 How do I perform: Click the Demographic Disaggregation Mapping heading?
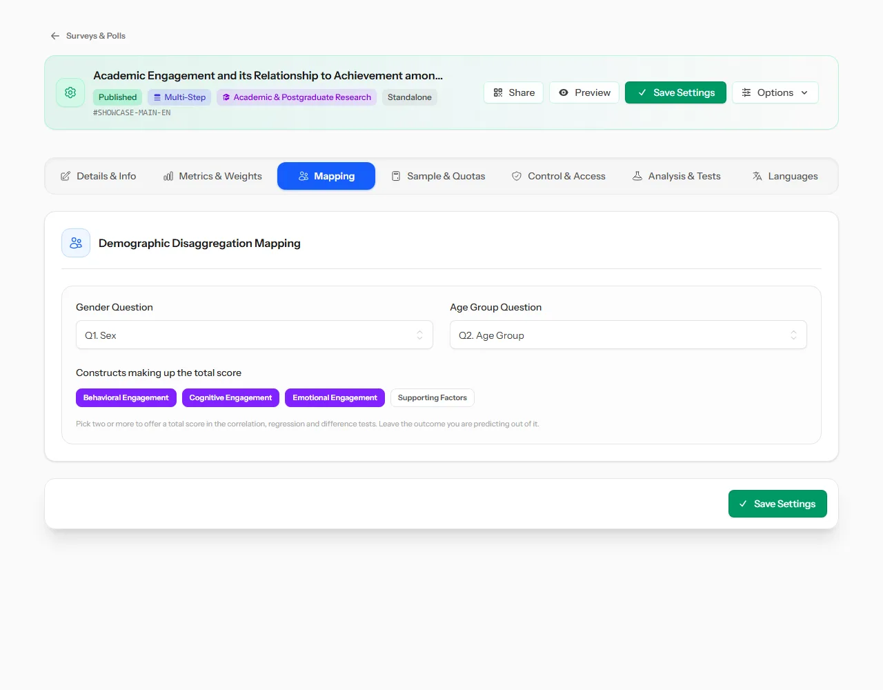pos(199,243)
